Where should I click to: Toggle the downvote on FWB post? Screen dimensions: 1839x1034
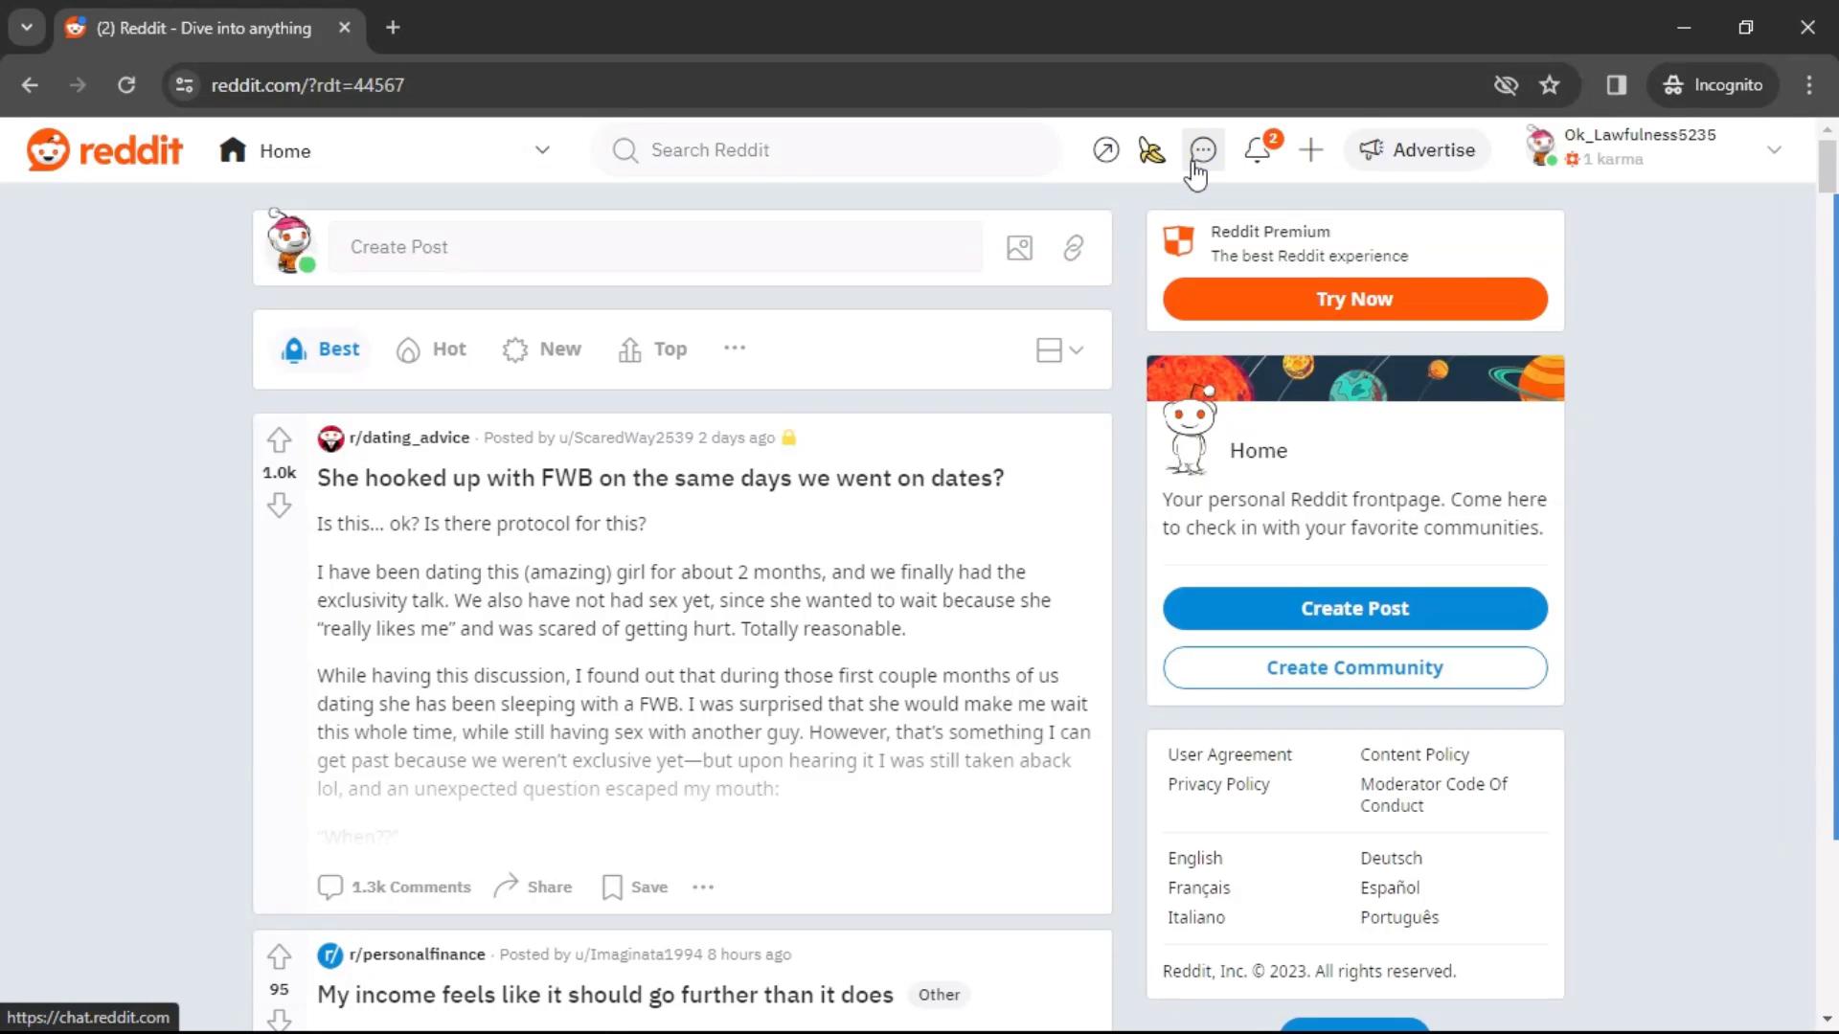(277, 504)
